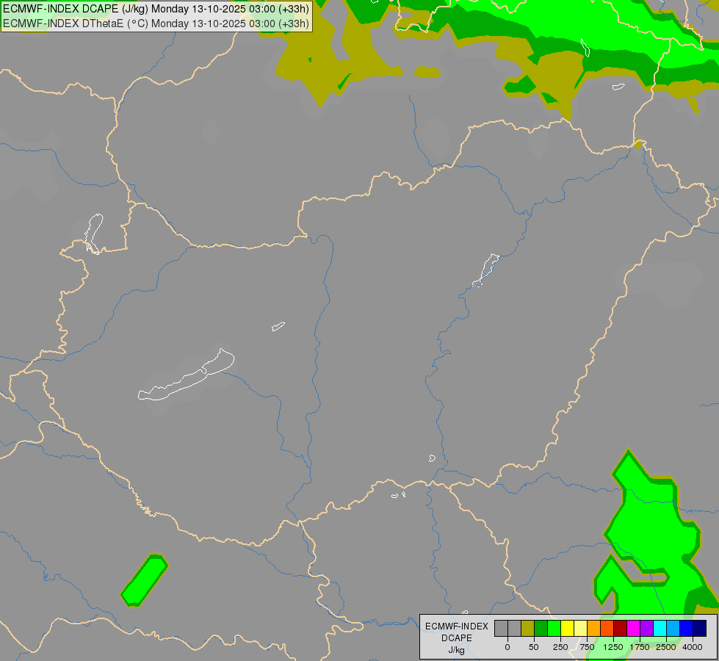Click the amber-orange legend swatch
This screenshot has height=661, width=719.
click(594, 628)
